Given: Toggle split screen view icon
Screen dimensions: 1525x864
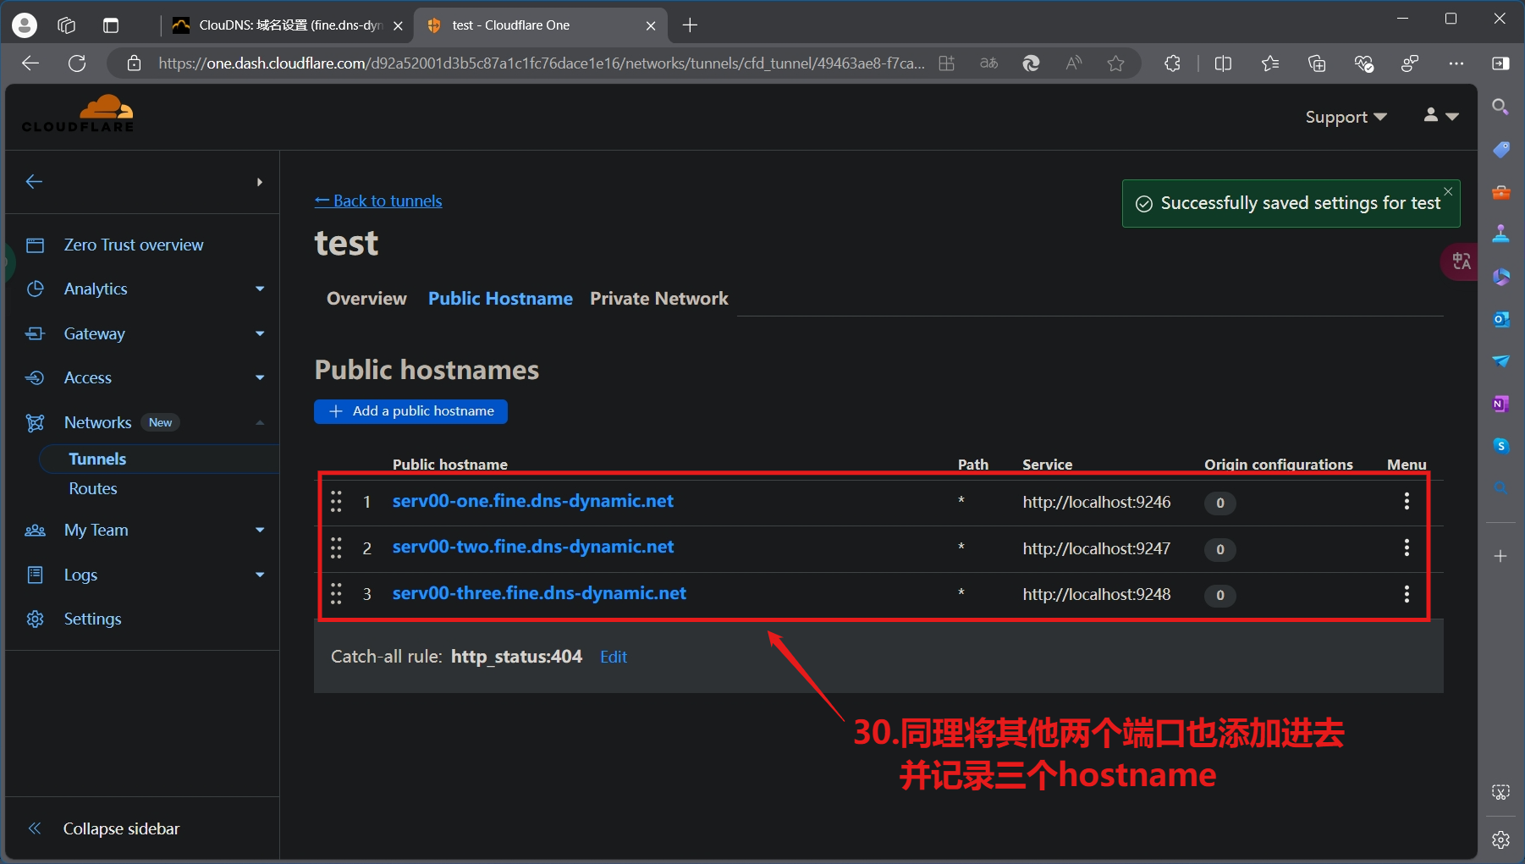Looking at the screenshot, I should [1223, 63].
